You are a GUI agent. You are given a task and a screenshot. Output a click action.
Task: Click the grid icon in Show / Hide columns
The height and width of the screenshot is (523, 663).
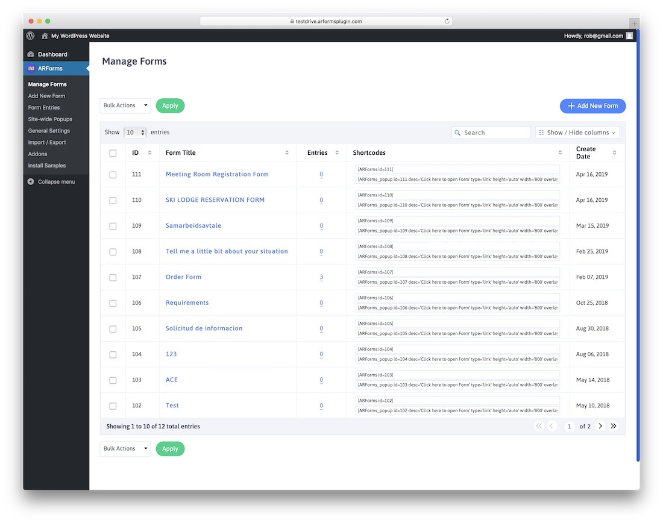pos(541,133)
